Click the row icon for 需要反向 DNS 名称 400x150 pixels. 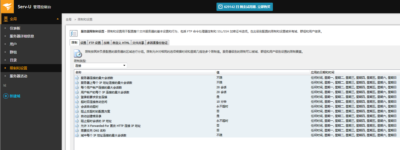point(77,131)
